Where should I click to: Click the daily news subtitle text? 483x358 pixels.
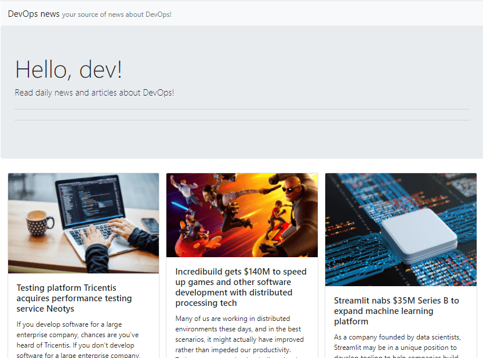click(x=95, y=93)
